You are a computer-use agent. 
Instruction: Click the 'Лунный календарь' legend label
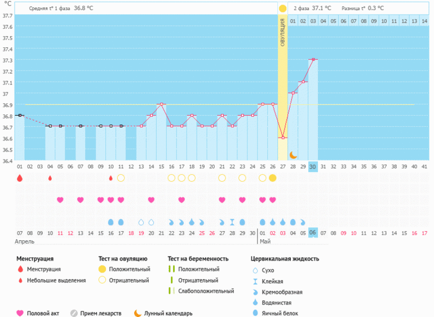pos(168,313)
